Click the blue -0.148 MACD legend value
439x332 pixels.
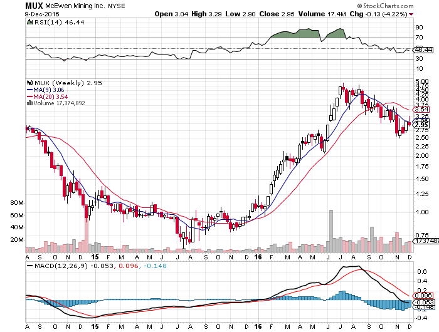155,266
